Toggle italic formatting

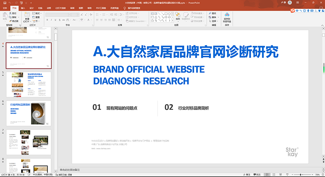tap(51, 20)
